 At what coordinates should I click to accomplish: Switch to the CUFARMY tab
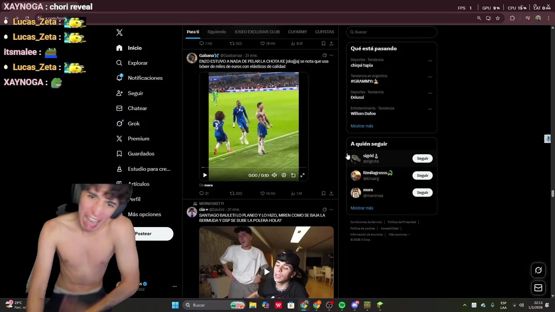pos(297,32)
